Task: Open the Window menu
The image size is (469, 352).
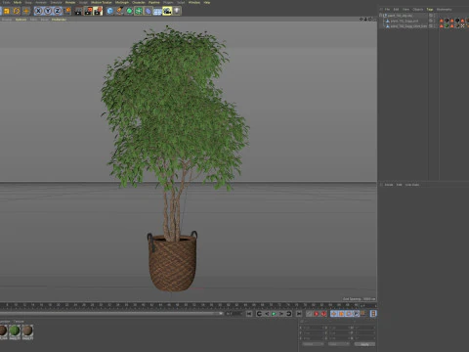Action: pos(194,2)
